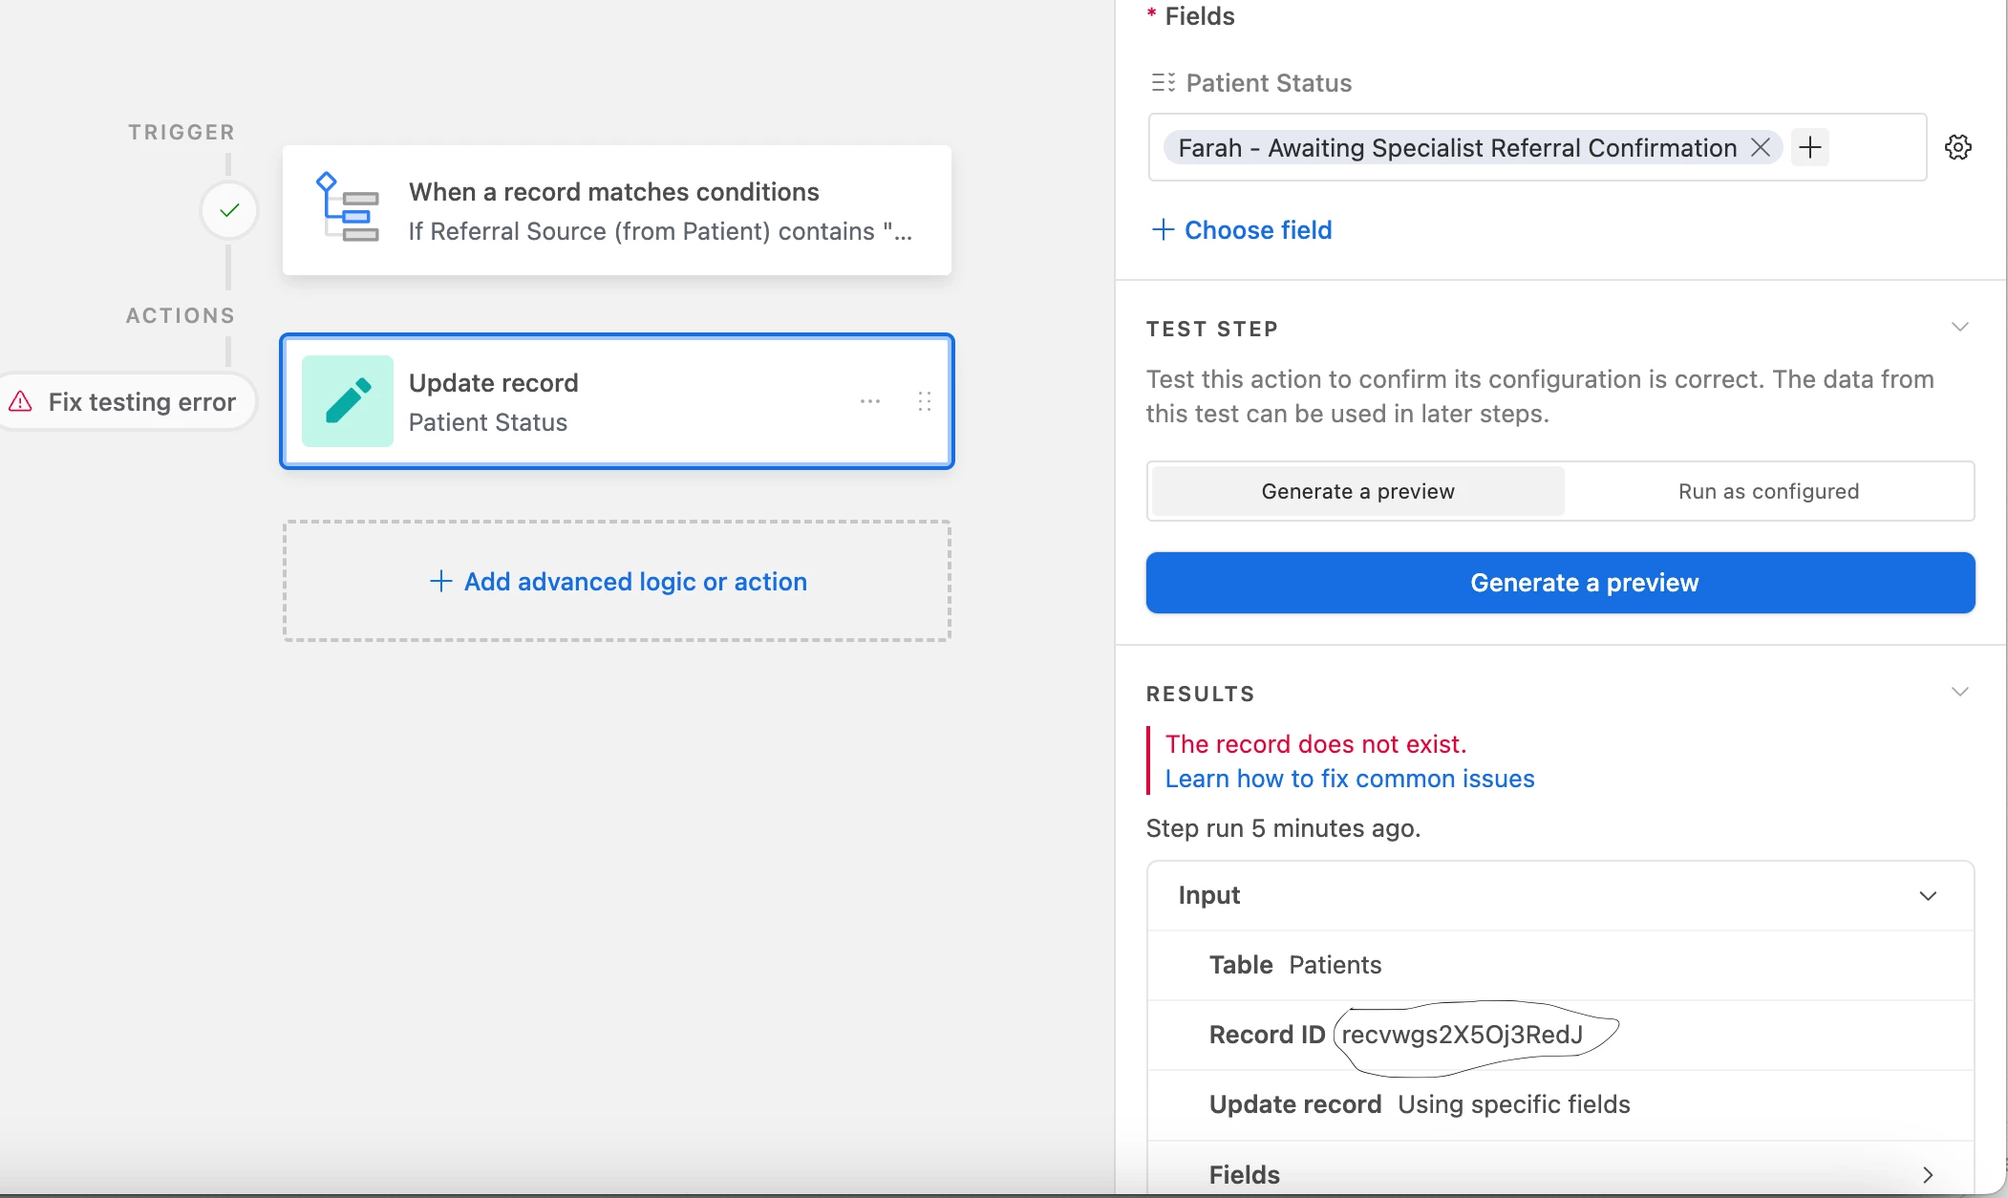Expand the Fields row in results

(x=1928, y=1174)
